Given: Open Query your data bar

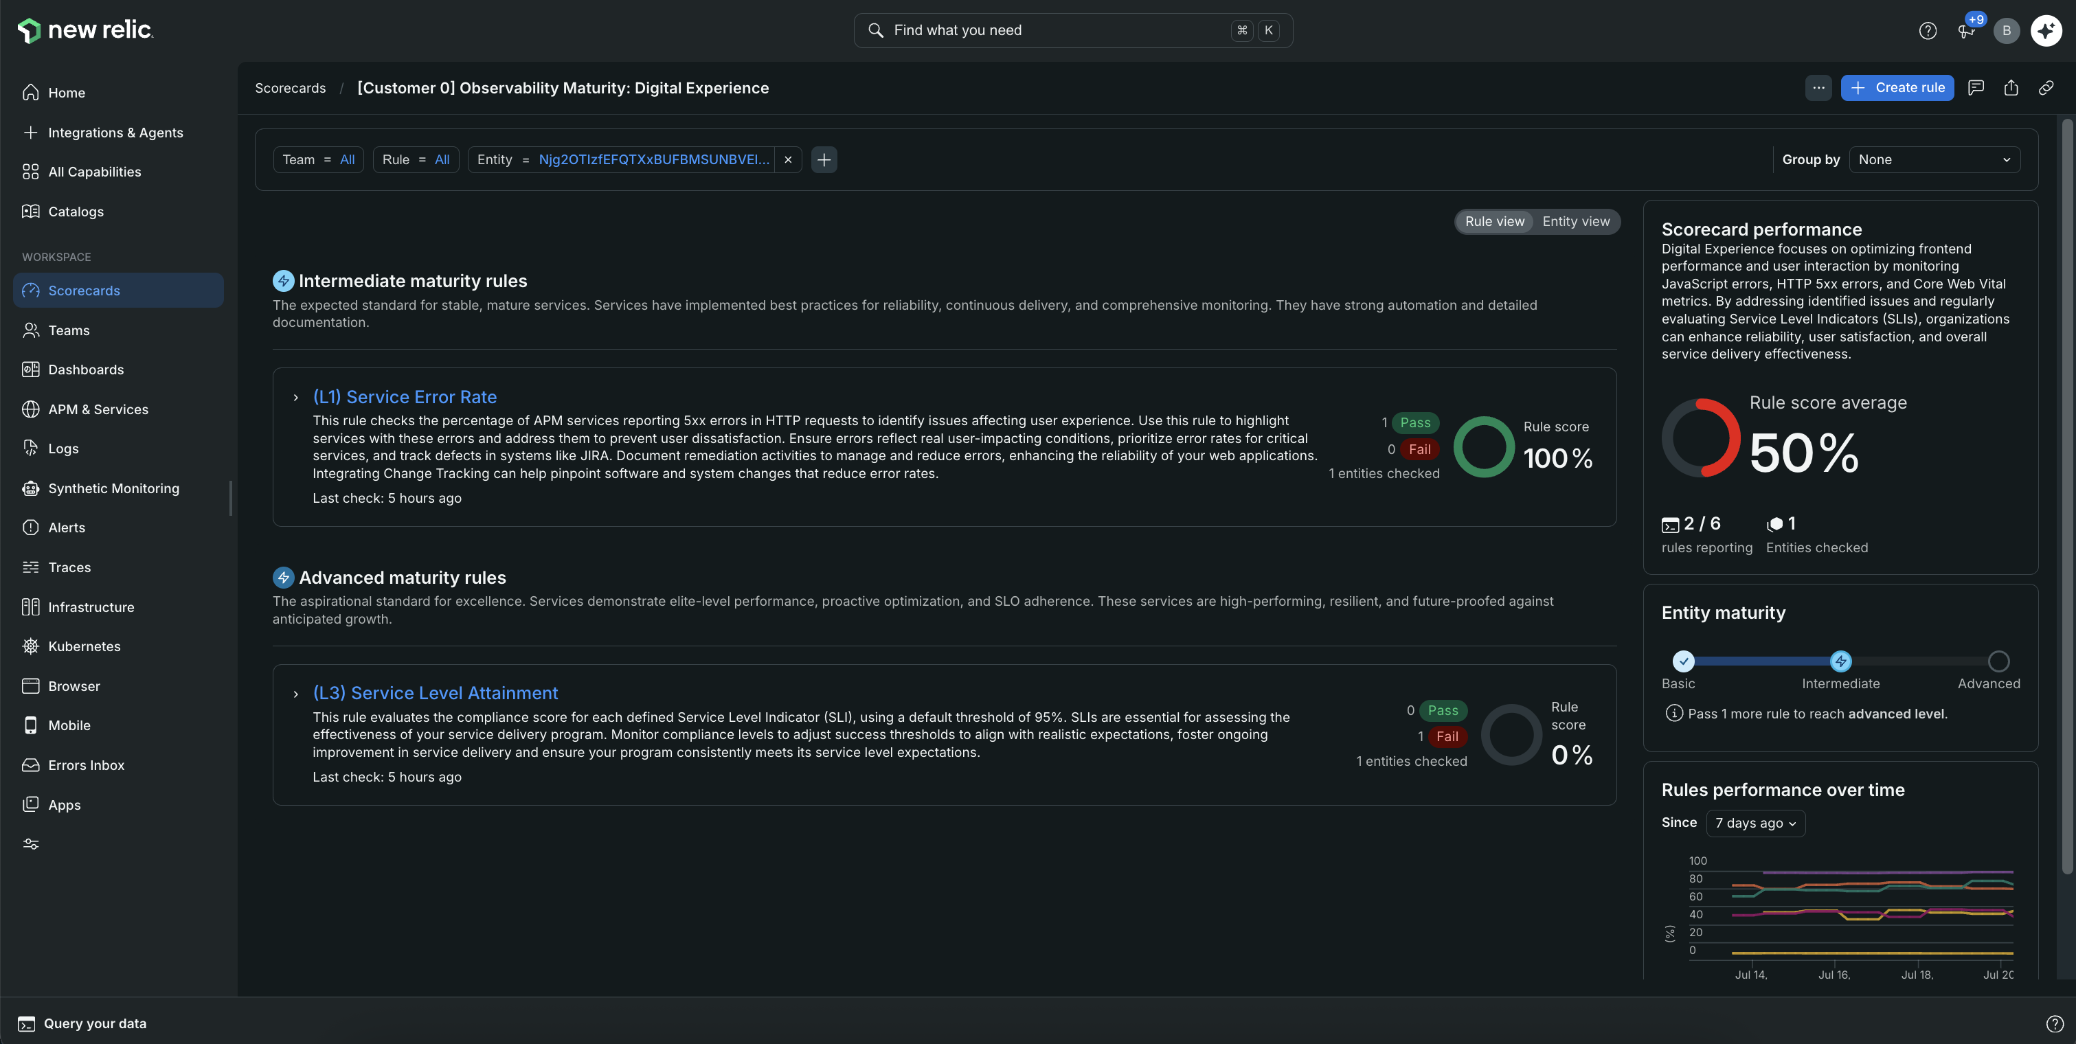Looking at the screenshot, I should pyautogui.click(x=83, y=1024).
